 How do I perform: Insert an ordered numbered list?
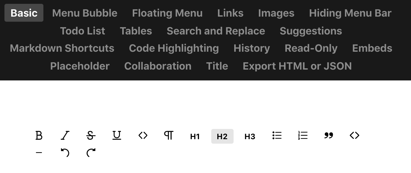click(x=303, y=136)
